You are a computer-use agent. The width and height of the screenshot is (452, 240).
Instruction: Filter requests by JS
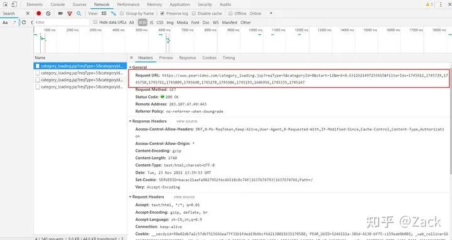[151, 23]
